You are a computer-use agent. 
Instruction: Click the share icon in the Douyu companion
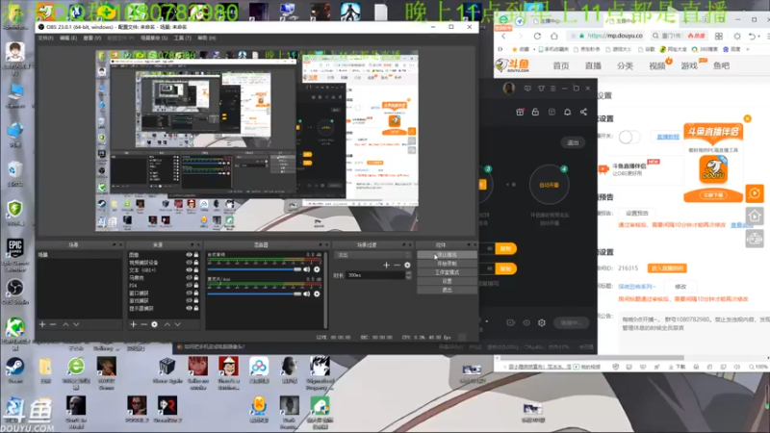point(583,112)
